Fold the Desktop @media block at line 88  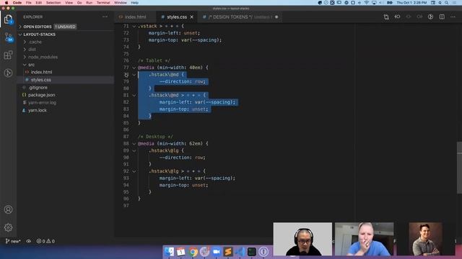click(134, 144)
